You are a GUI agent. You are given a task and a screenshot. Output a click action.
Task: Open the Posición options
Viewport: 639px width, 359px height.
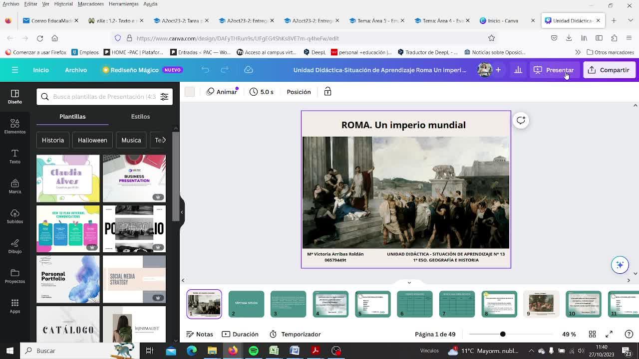[x=299, y=92]
